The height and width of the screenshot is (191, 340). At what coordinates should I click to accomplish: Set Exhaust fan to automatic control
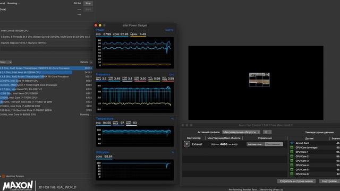[256, 144]
